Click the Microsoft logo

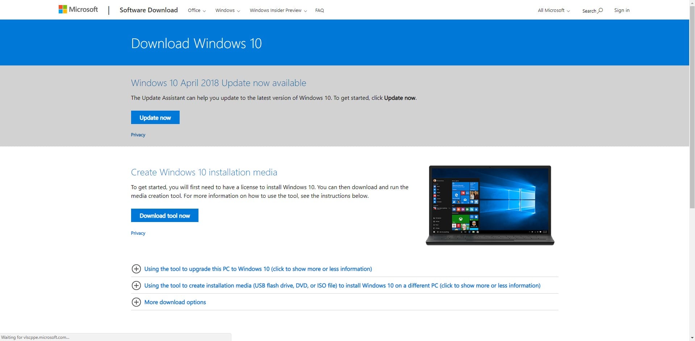78,10
